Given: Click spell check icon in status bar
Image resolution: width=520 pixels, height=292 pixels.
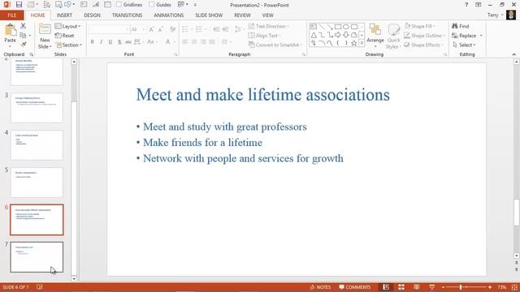Looking at the screenshot, I should 40,287.
